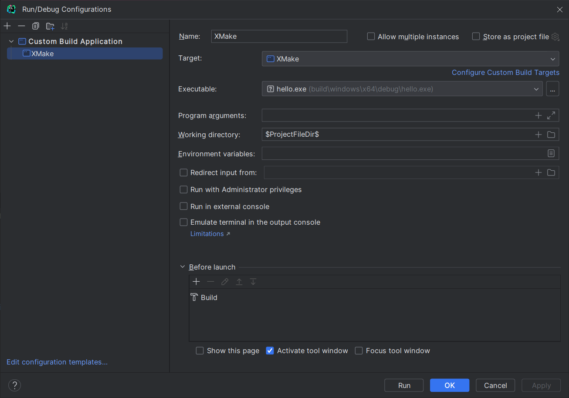This screenshot has height=398, width=569.
Task: Create a new configuration folder
Action: (x=50, y=26)
